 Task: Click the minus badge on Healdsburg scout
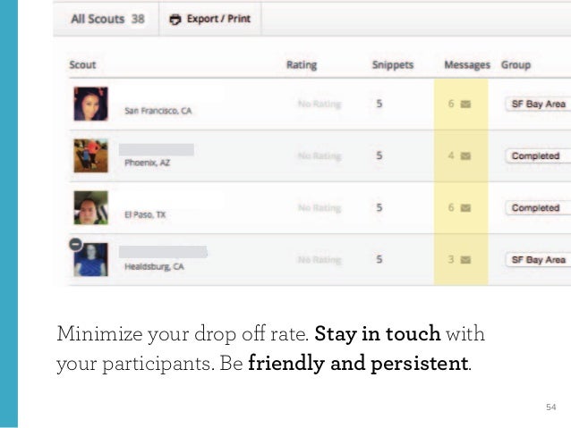tap(76, 244)
